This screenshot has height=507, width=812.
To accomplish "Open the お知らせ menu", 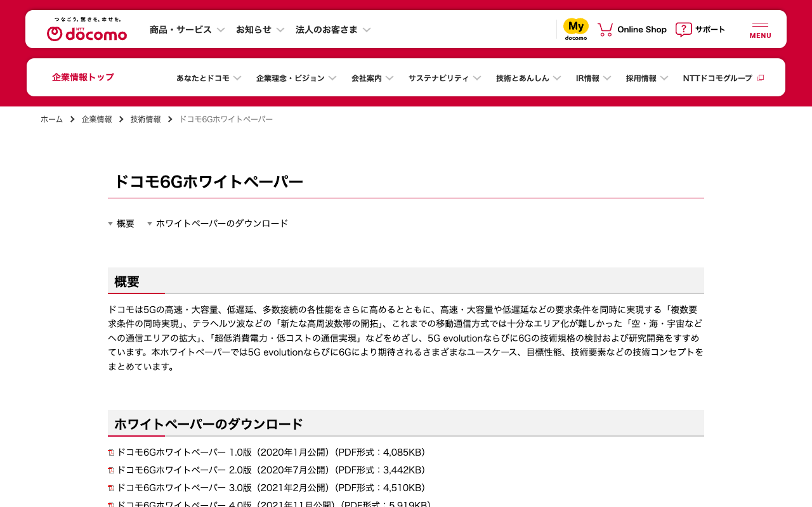I will tap(254, 30).
